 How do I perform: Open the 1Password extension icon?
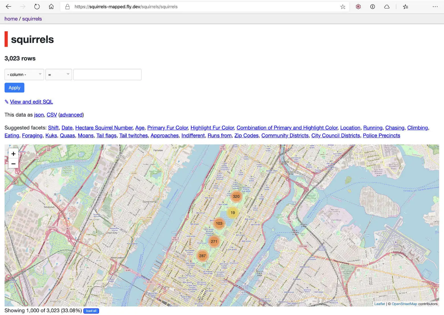pos(373,7)
